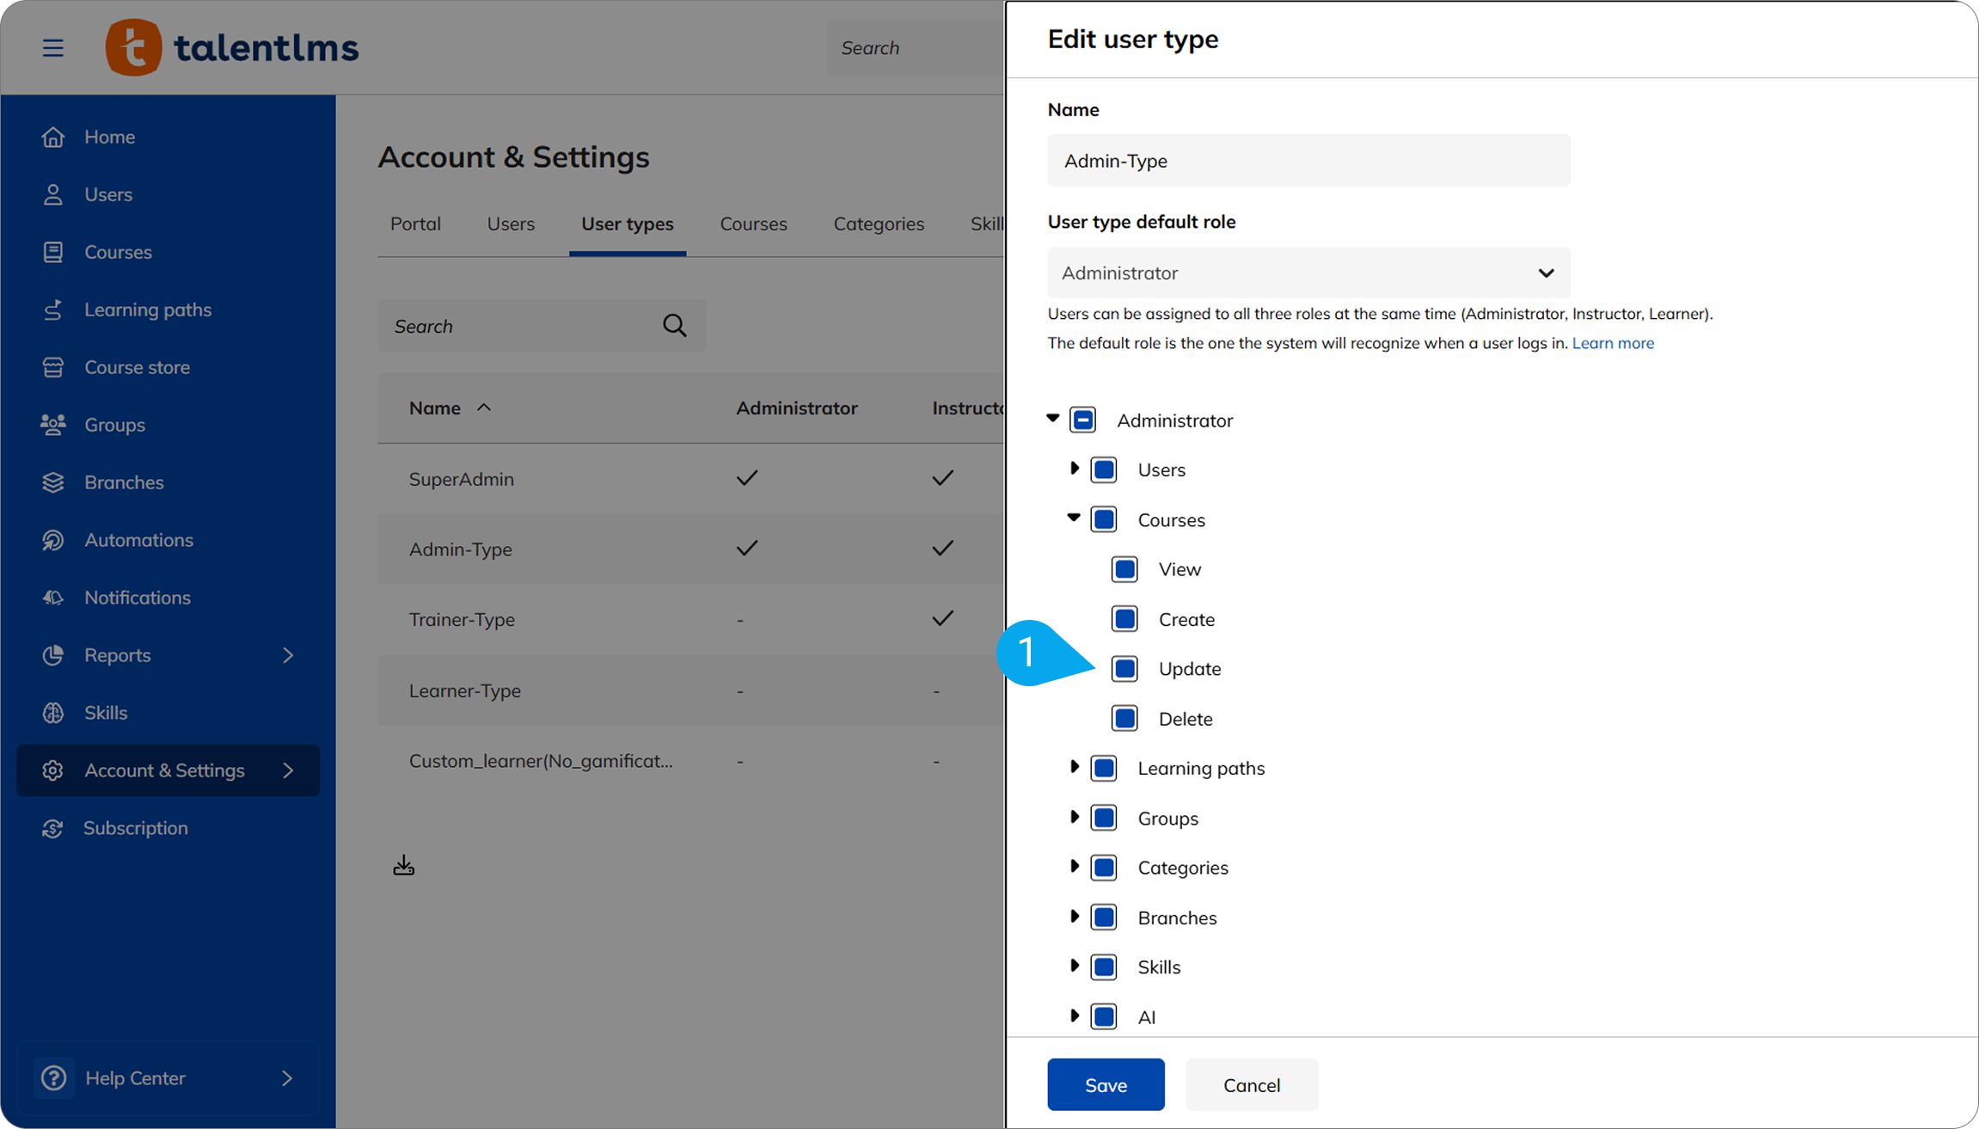The width and height of the screenshot is (1979, 1129).
Task: Click the download export icon below the table
Action: click(x=403, y=865)
